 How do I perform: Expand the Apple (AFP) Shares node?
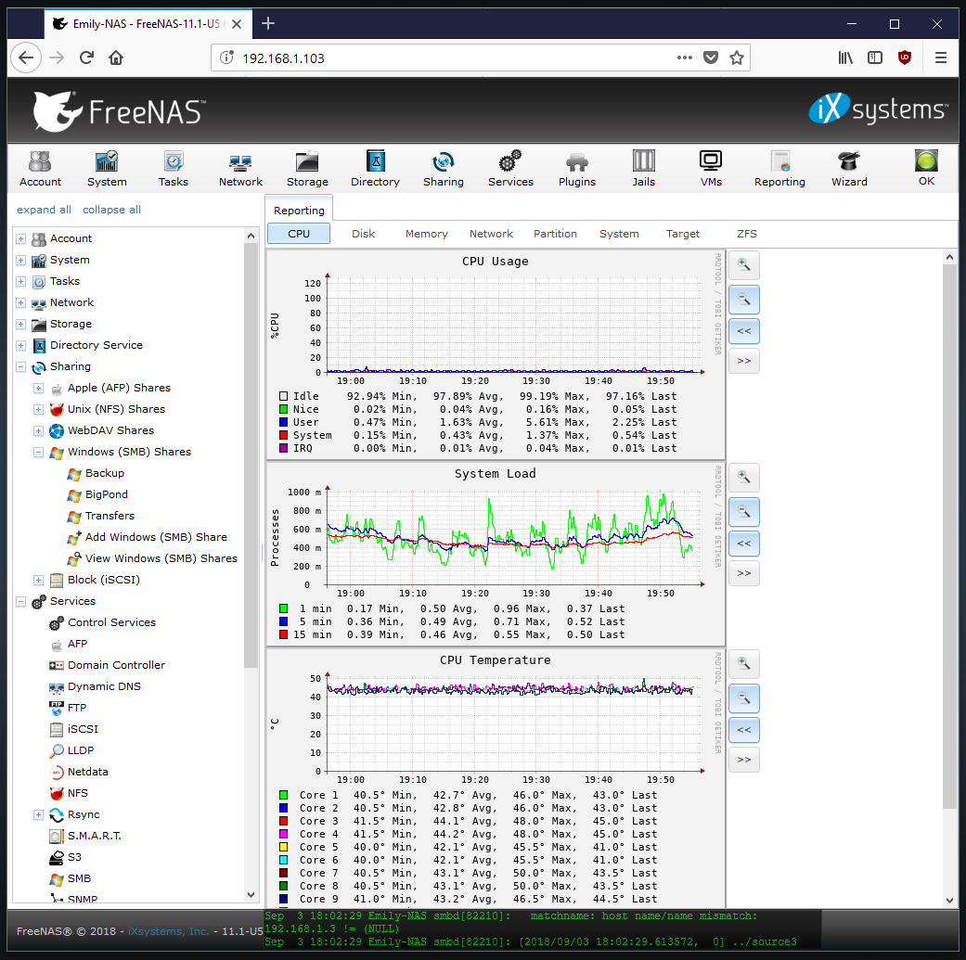pyautogui.click(x=38, y=389)
